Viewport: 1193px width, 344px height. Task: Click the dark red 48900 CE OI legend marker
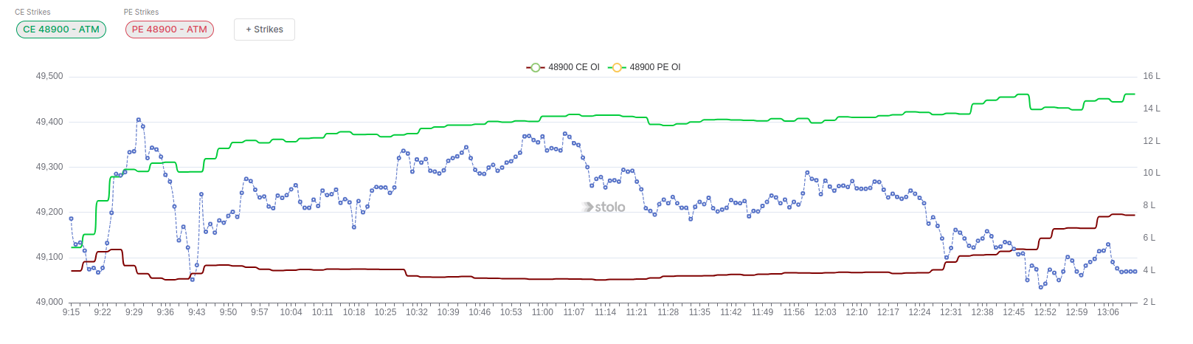point(535,67)
